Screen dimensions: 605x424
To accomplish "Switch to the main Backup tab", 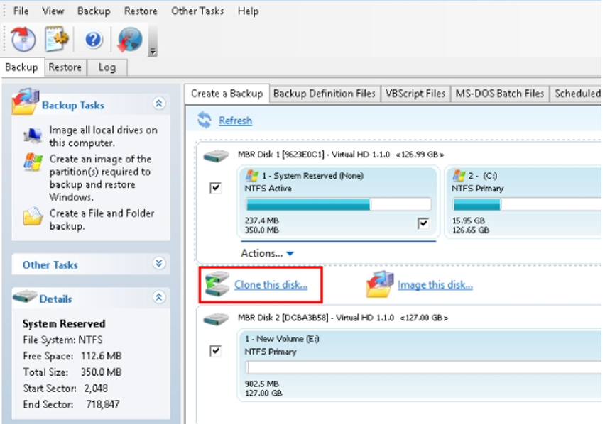I will 21,67.
